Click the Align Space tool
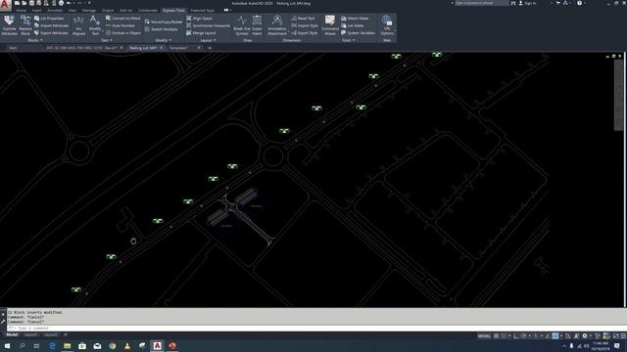This screenshot has width=627, height=352. (200, 19)
